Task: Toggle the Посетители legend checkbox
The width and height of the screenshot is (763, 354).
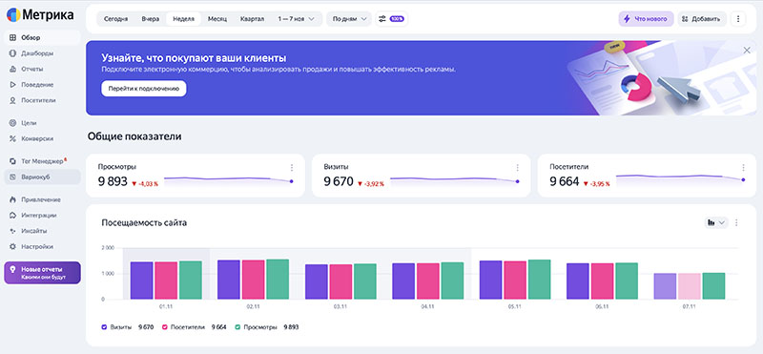Action: 165,327
